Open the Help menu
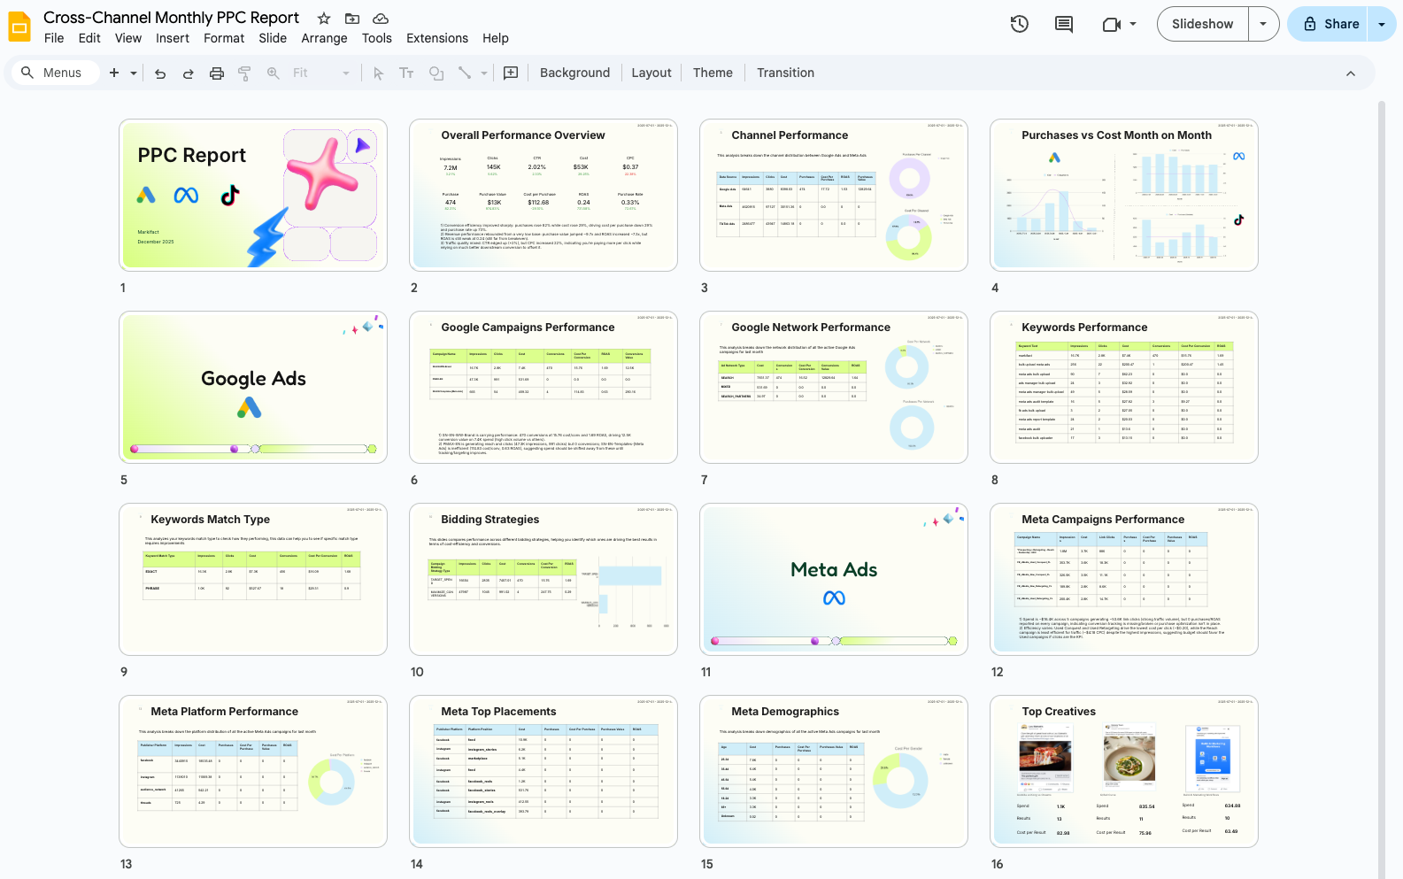 click(x=496, y=38)
